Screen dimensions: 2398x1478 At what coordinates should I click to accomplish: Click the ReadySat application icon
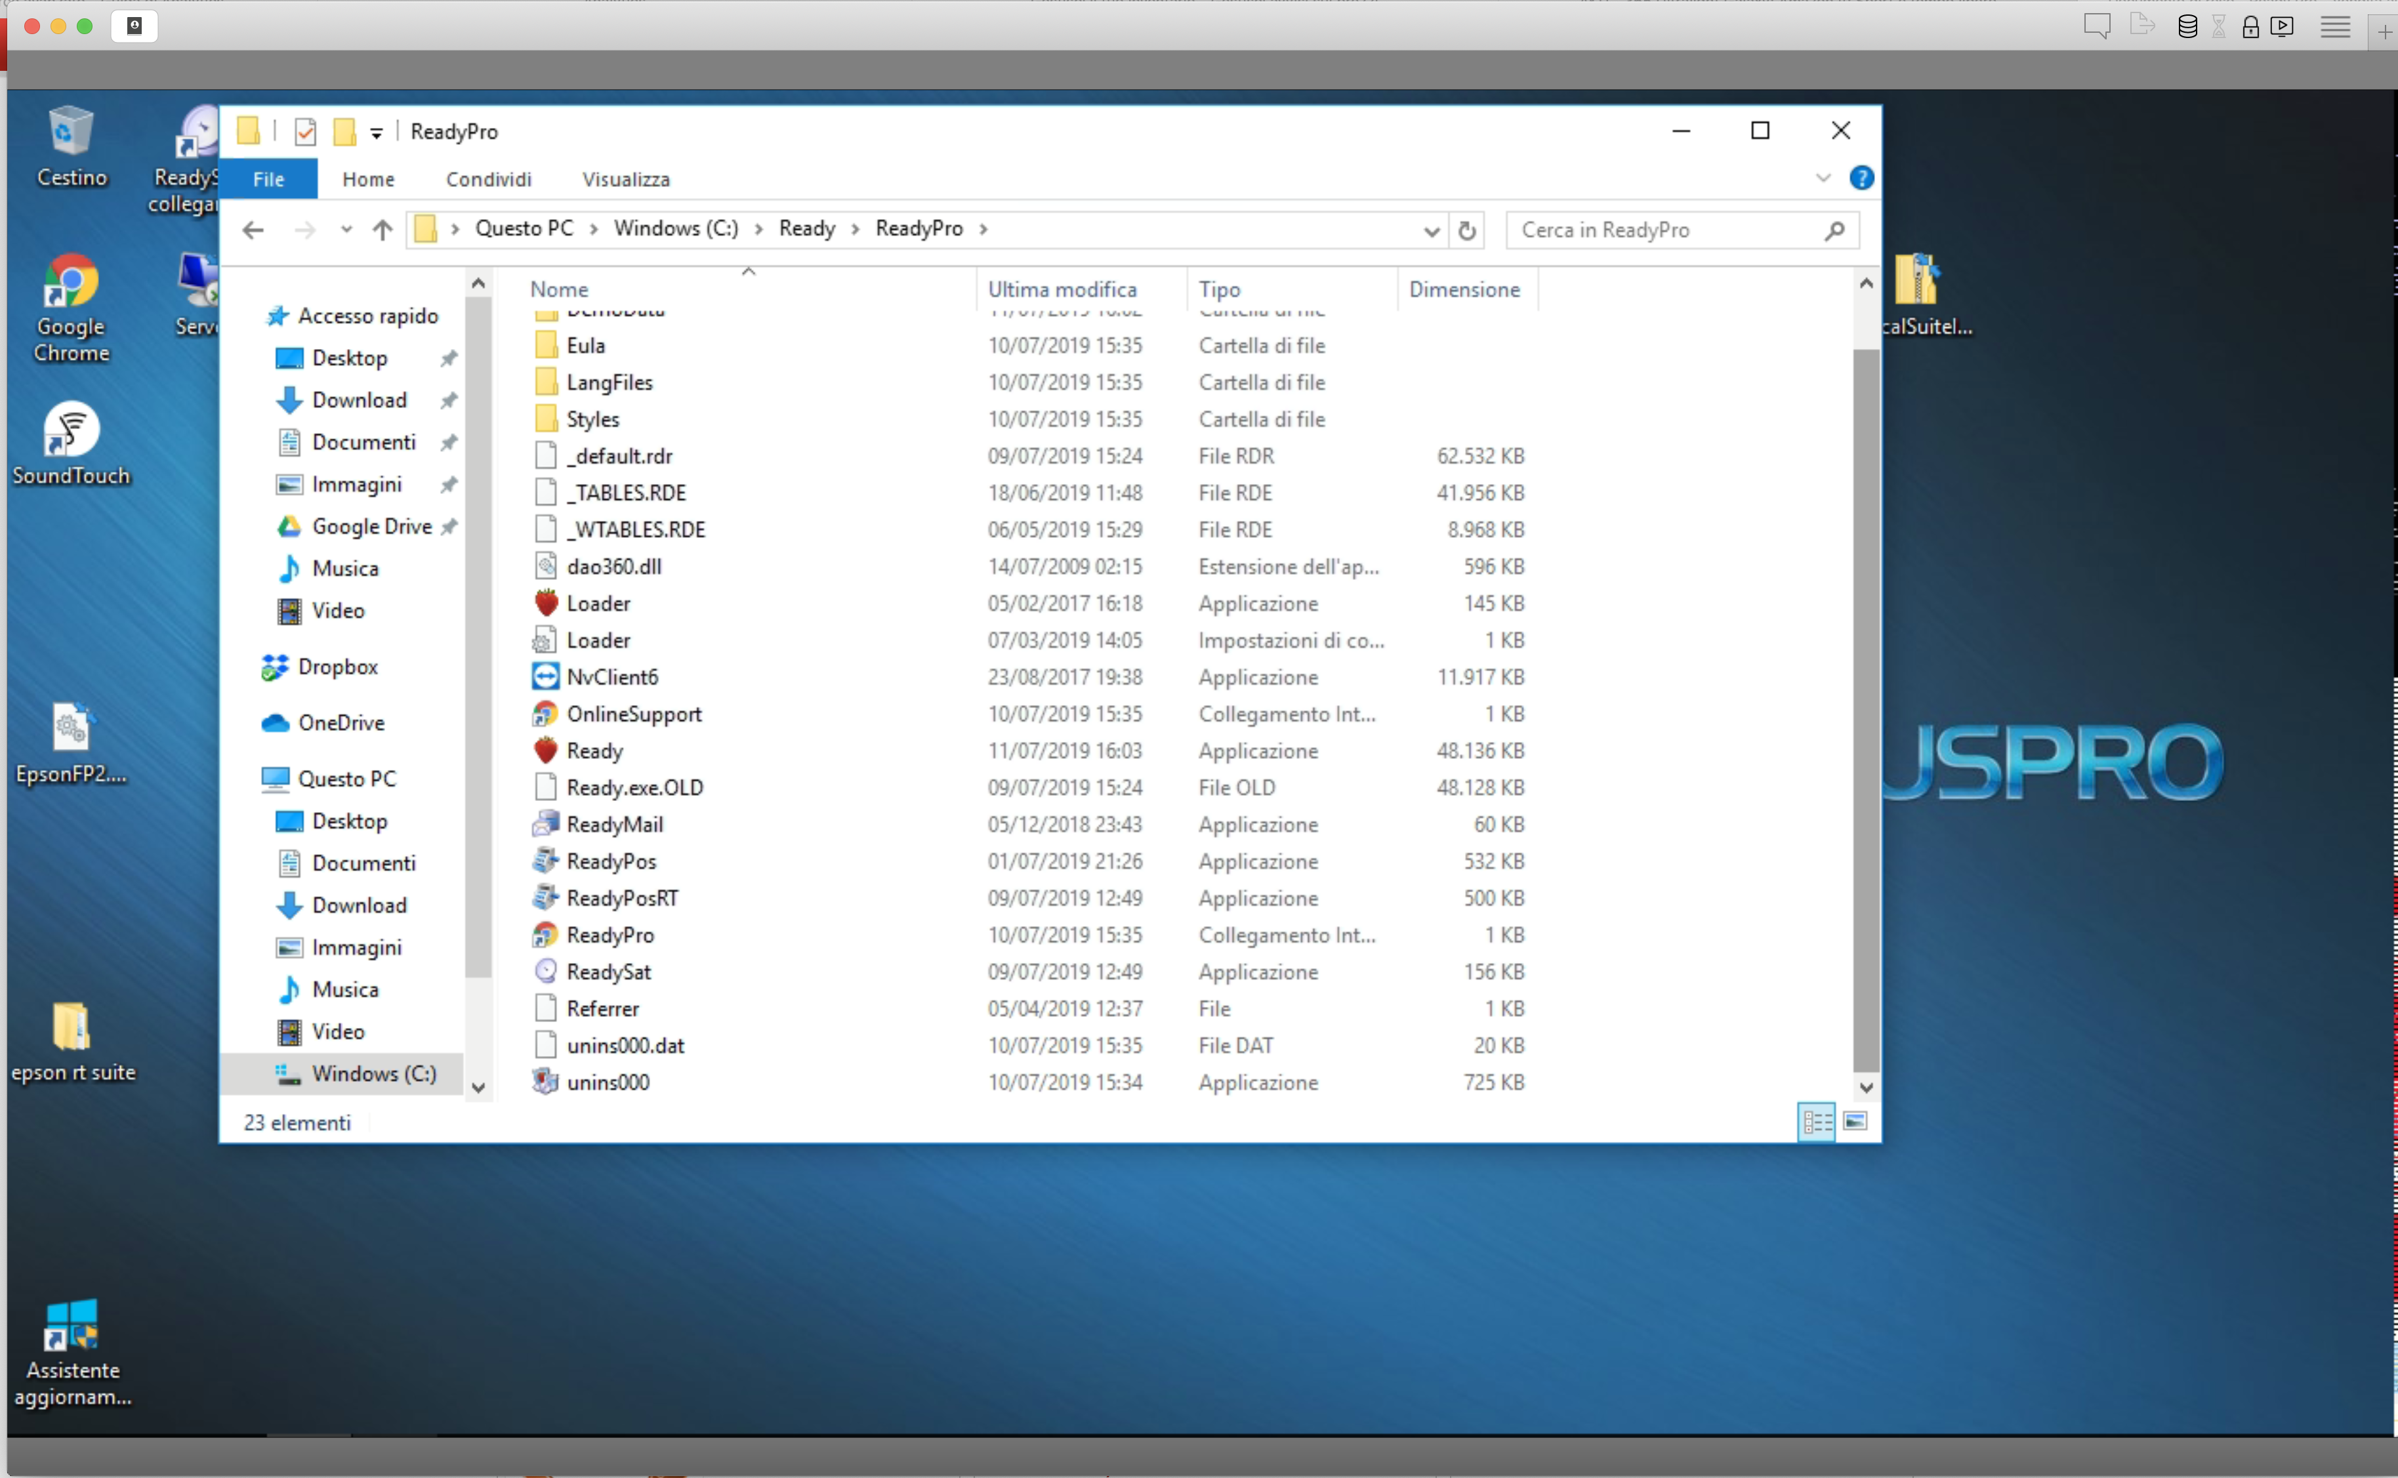click(545, 972)
